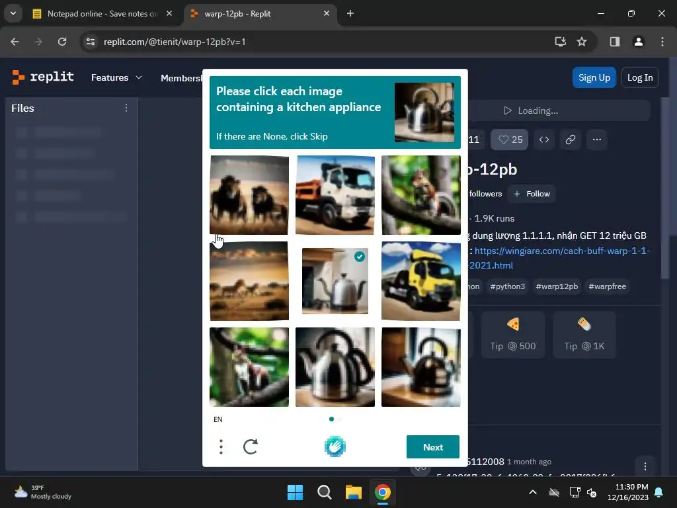Click the Next button in captcha

(432, 447)
